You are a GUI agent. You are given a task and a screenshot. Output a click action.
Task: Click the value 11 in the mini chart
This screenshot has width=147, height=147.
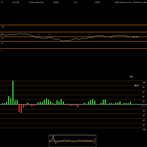point(95,139)
